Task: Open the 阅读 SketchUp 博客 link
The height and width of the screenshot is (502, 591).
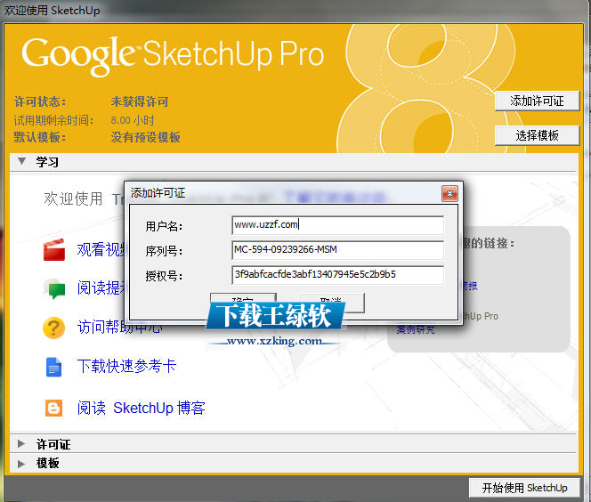Action: (x=141, y=409)
